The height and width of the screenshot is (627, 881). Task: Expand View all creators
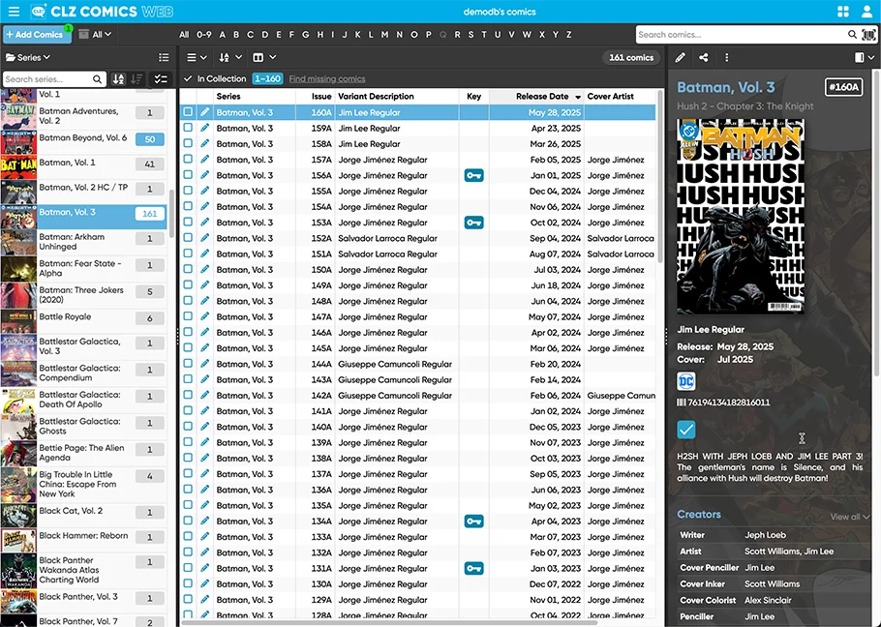850,517
